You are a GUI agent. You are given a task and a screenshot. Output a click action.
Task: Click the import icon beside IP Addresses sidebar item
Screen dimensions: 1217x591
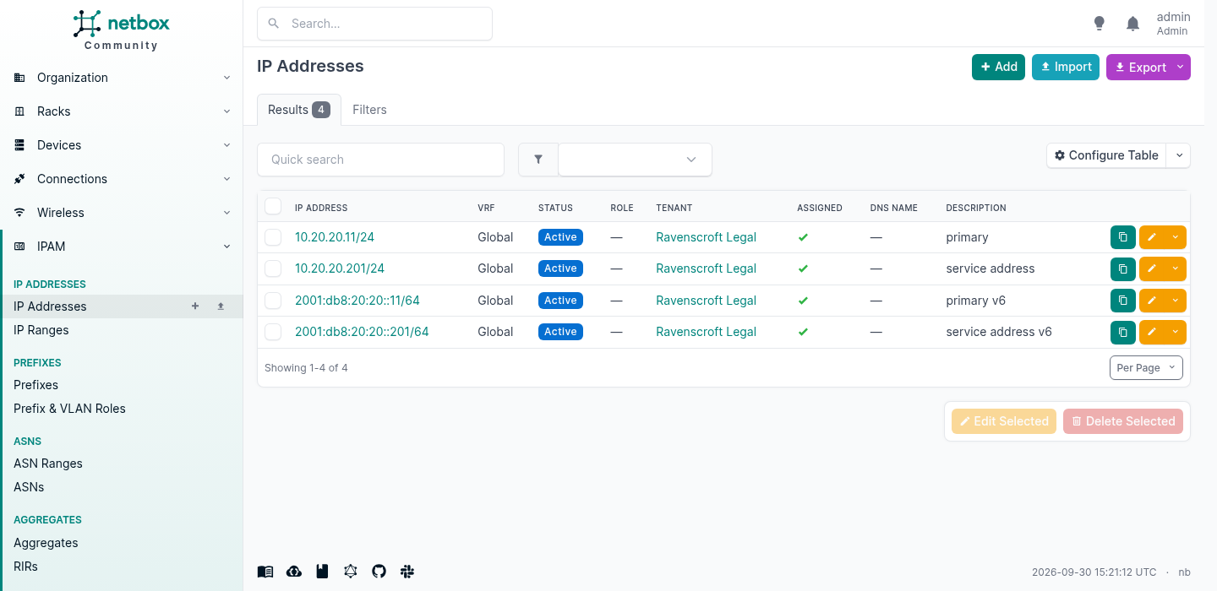[x=221, y=306]
